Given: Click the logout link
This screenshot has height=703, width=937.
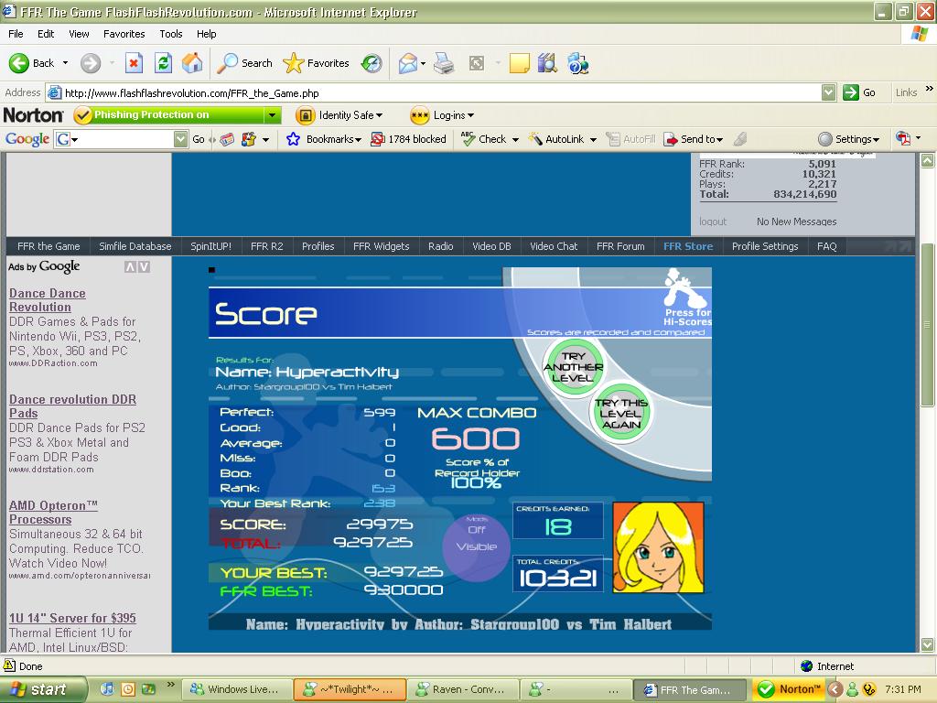Looking at the screenshot, I should click(712, 222).
